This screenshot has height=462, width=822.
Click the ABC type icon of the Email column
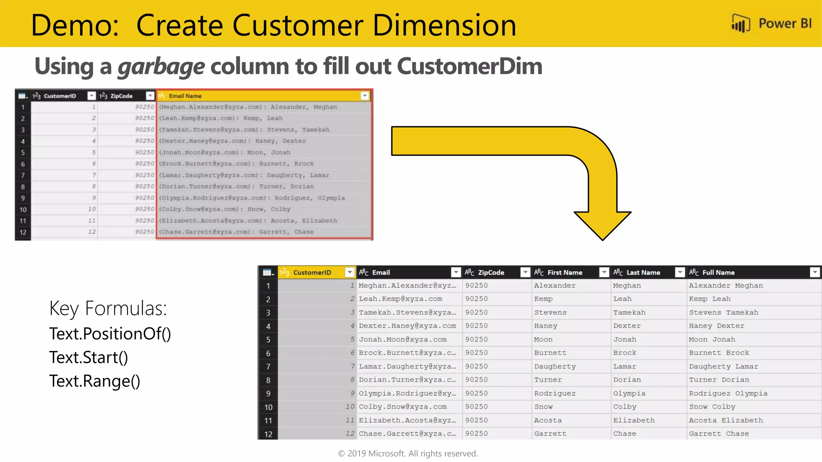(x=364, y=272)
